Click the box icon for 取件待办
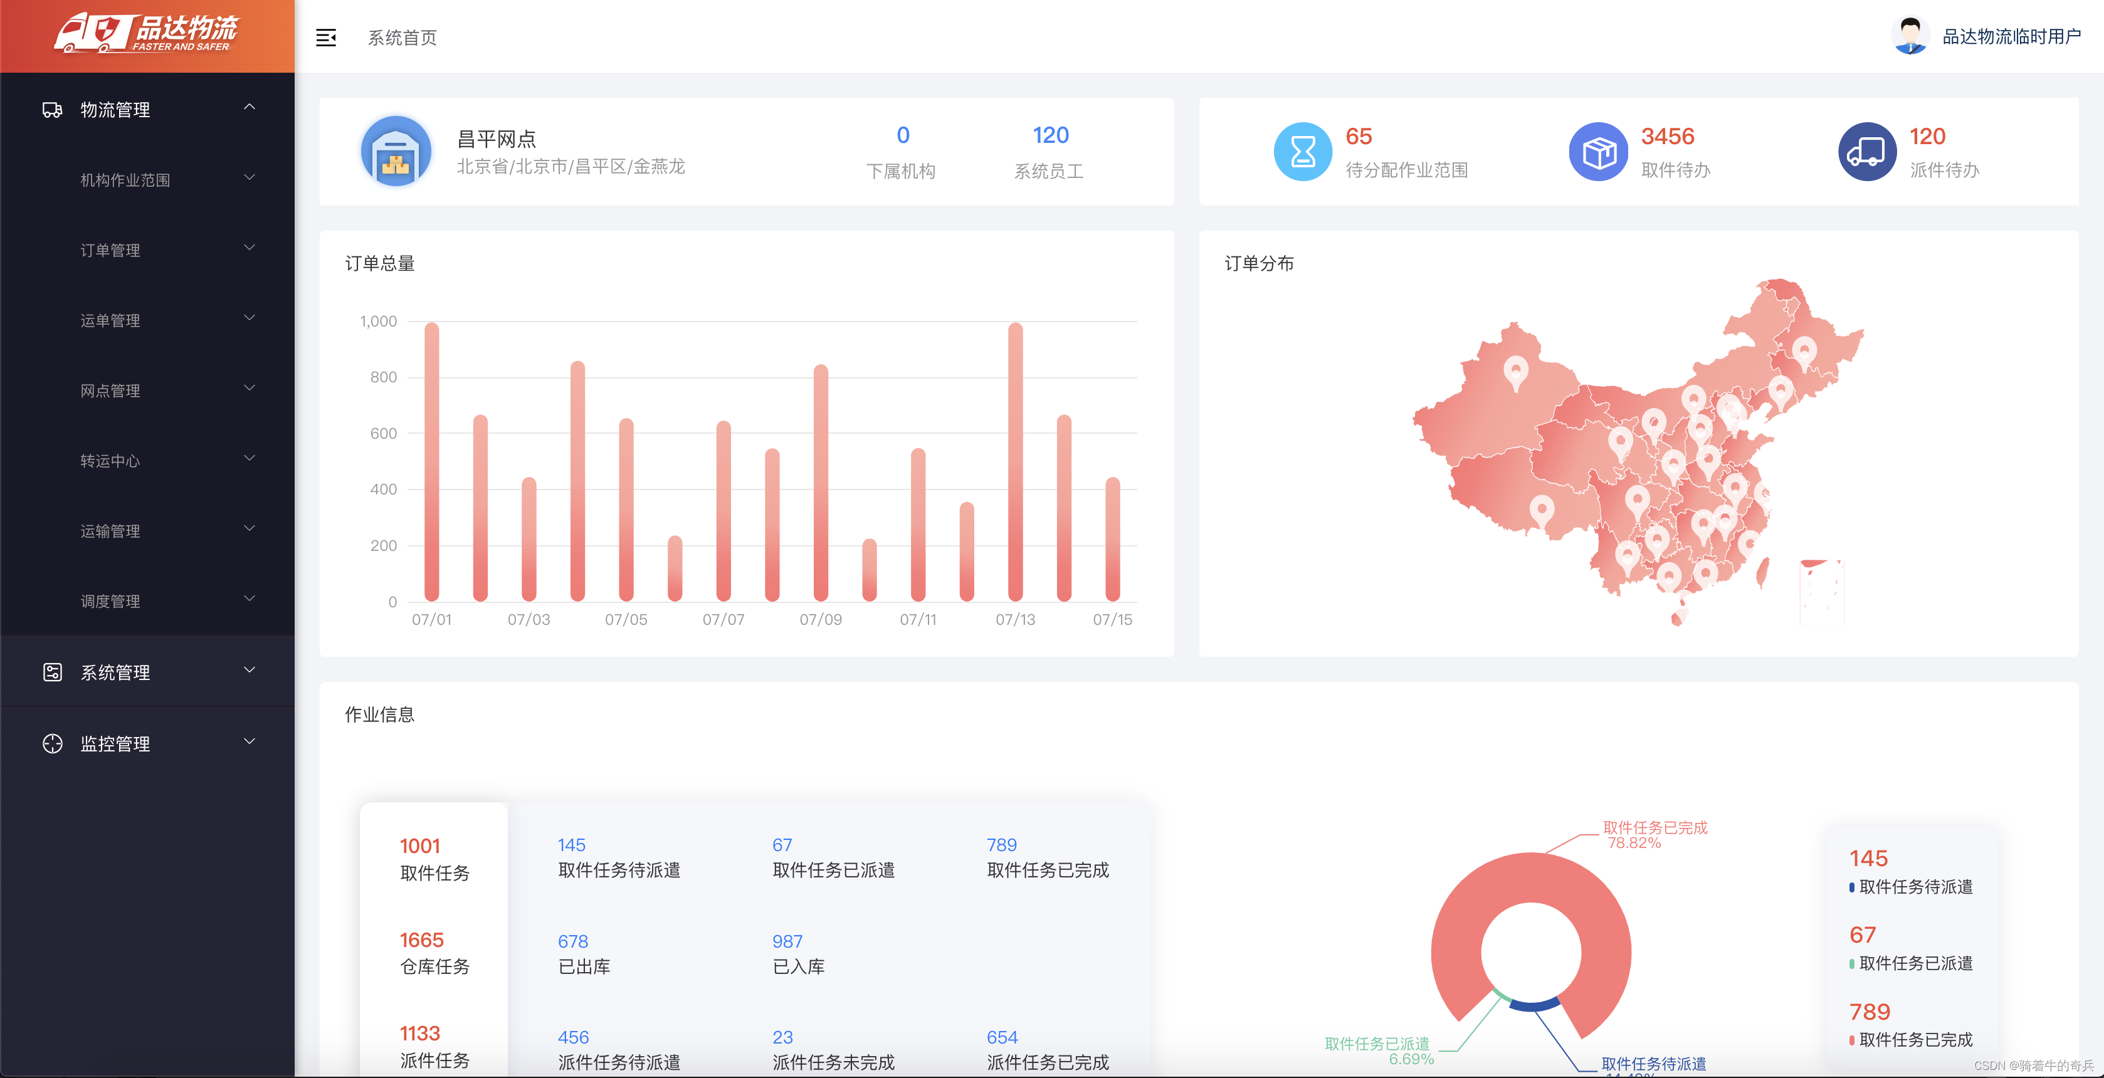The width and height of the screenshot is (2104, 1078). point(1599,151)
